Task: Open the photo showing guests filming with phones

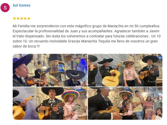Action: point(125,103)
